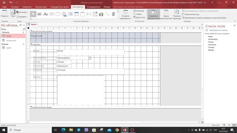Image resolution: width=237 pixels, height=133 pixels.
Task: Expand the controls gallery scroll arrow
Action: pos(118,17)
